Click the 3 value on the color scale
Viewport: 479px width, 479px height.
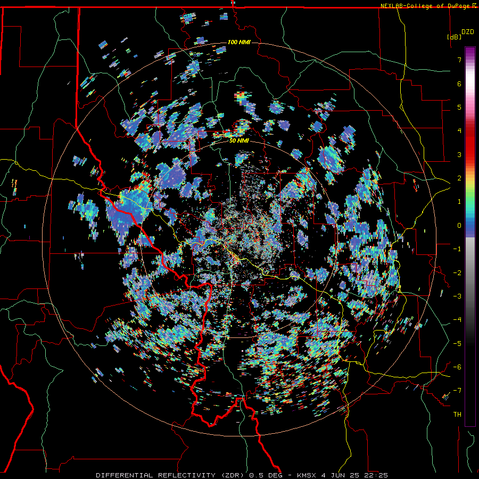[459, 154]
